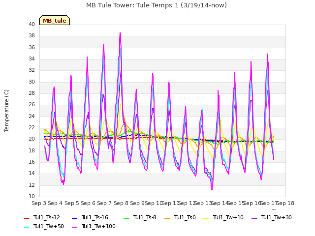Viewport: 315px width, 236px height.
Task: Click the chart title text
Action: 157,5
